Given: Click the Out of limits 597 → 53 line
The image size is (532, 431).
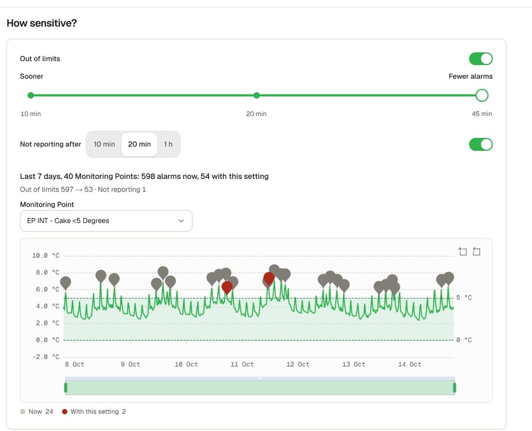Looking at the screenshot, I should click(x=83, y=189).
